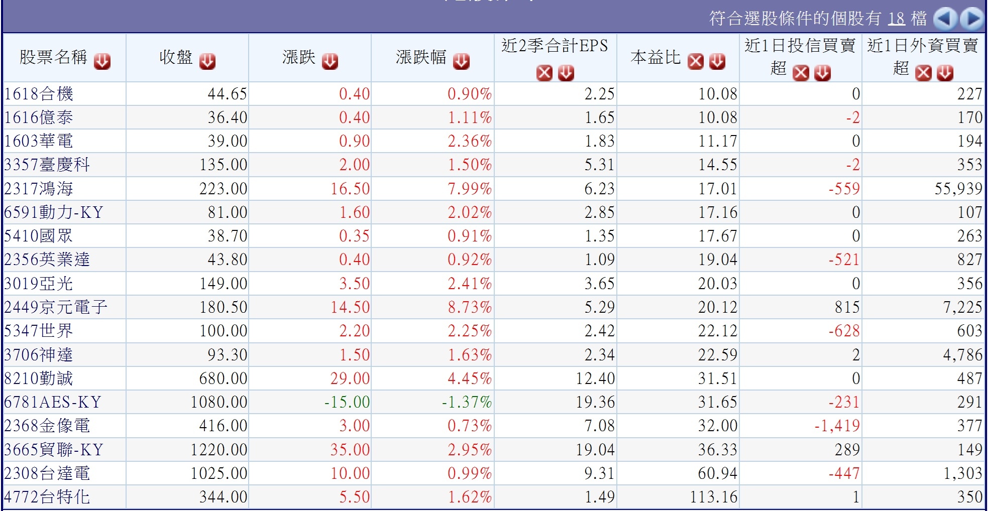Select 神達 foreign net buy 4,786

point(962,355)
